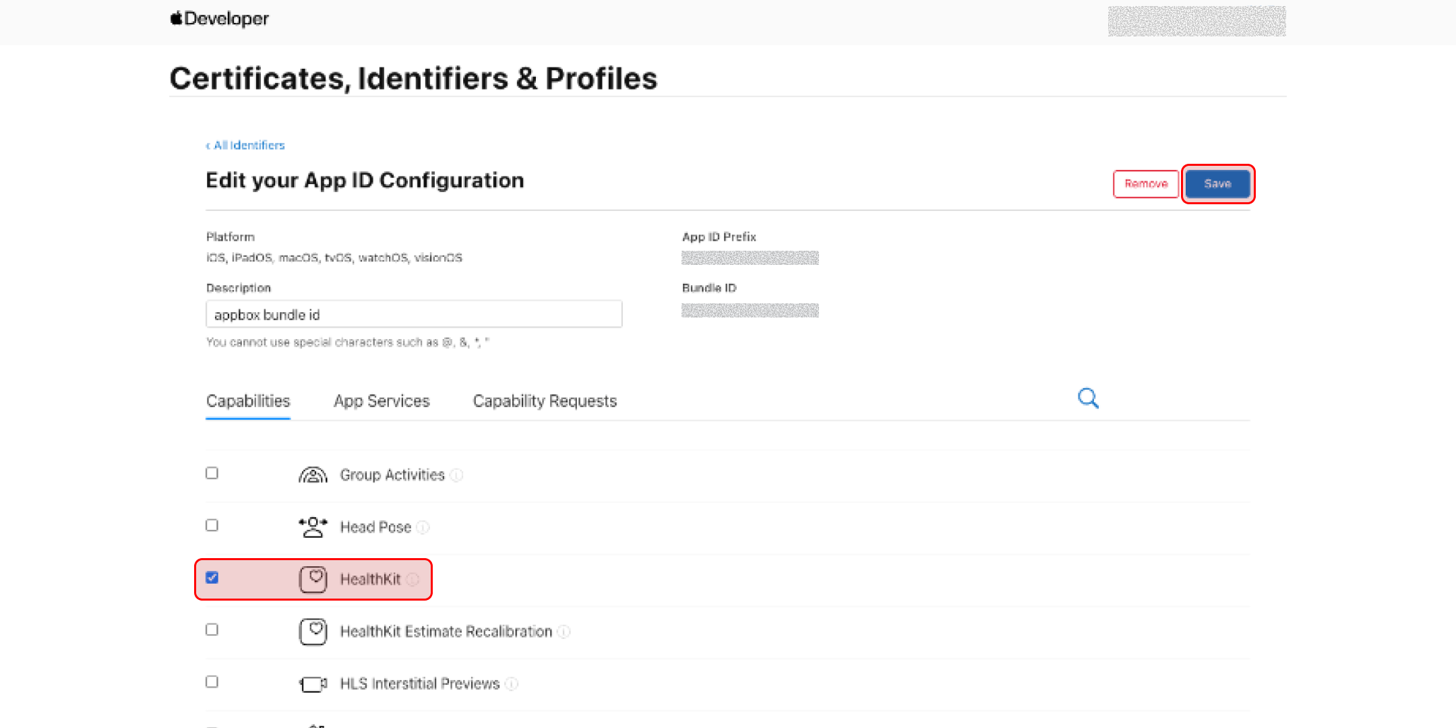This screenshot has height=728, width=1456.
Task: Select HLS Interstitial Previews label
Action: (x=420, y=684)
